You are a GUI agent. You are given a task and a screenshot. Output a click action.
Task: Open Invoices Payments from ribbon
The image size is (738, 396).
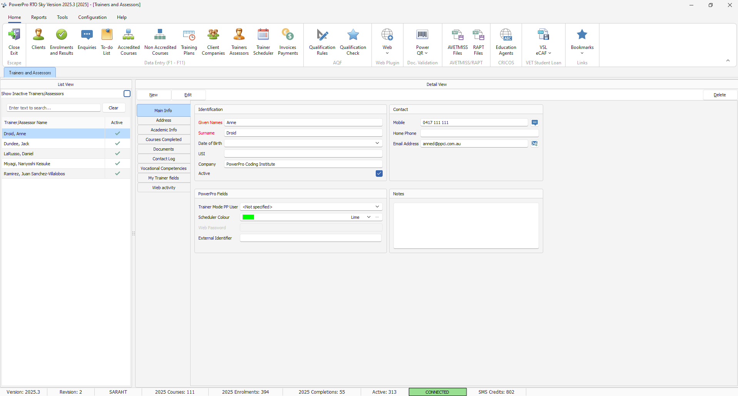click(288, 42)
